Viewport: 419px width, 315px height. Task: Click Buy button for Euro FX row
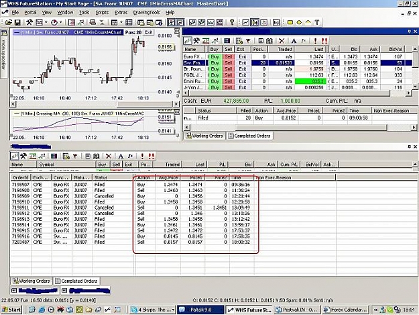click(x=215, y=56)
